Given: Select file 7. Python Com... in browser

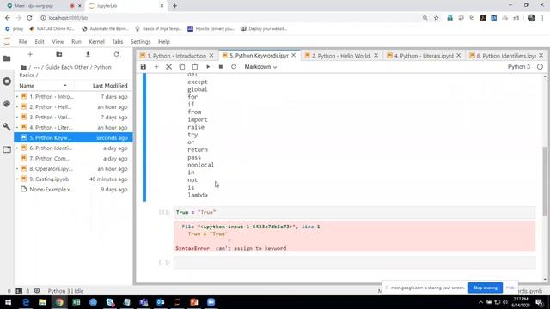Looking at the screenshot, I should tap(73, 158).
